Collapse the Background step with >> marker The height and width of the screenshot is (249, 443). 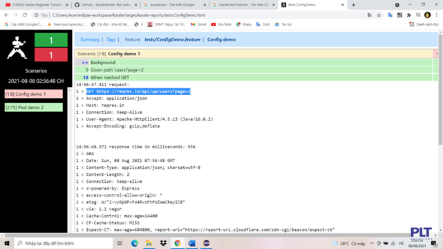254,62
